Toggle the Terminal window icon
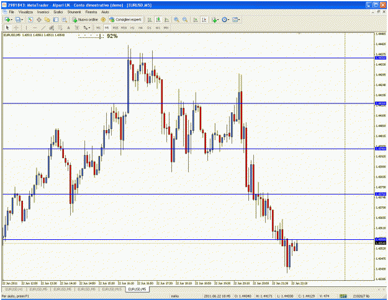 [x=56, y=19]
